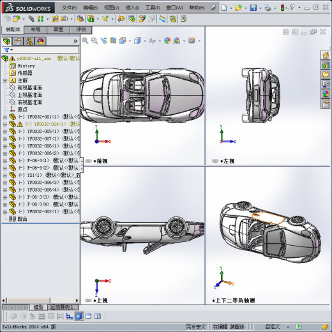332x332 pixels.
Task: Click the Edit Appearance color ball icon
Action: 167,40
